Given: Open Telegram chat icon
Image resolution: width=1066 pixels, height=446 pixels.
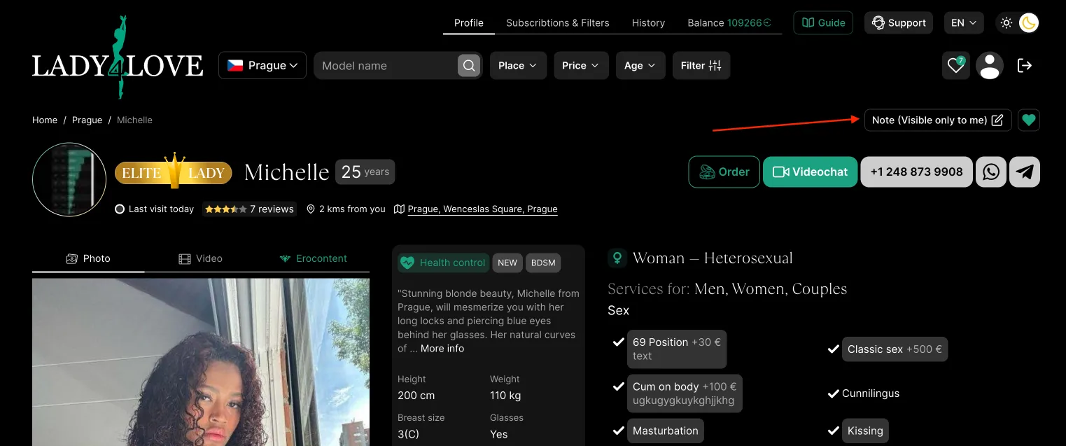Looking at the screenshot, I should click(1025, 172).
